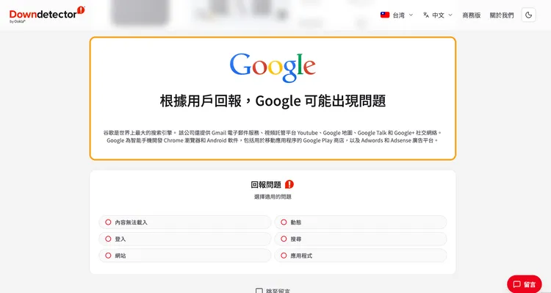Click the Google logo image
Viewport: 551px width, 293px height.
[x=273, y=68]
